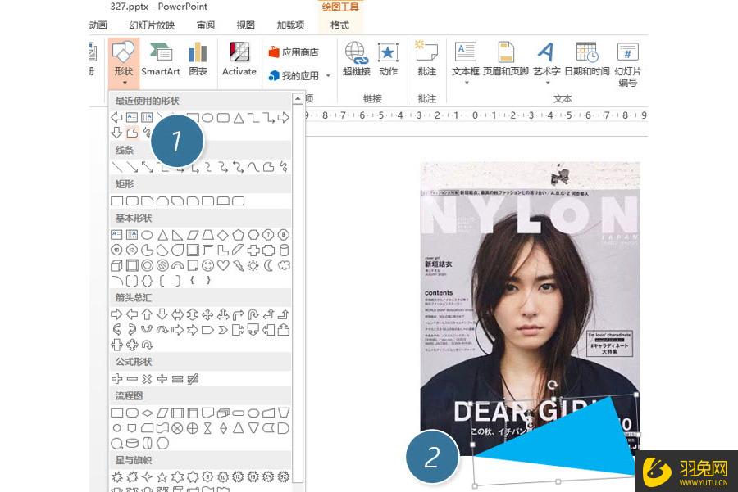Select the curve shape in 线条 section
The image size is (738, 492).
(253, 167)
